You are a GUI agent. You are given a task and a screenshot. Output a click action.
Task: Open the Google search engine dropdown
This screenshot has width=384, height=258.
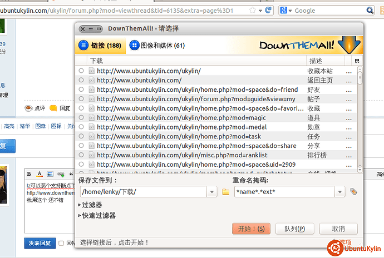[286, 10]
